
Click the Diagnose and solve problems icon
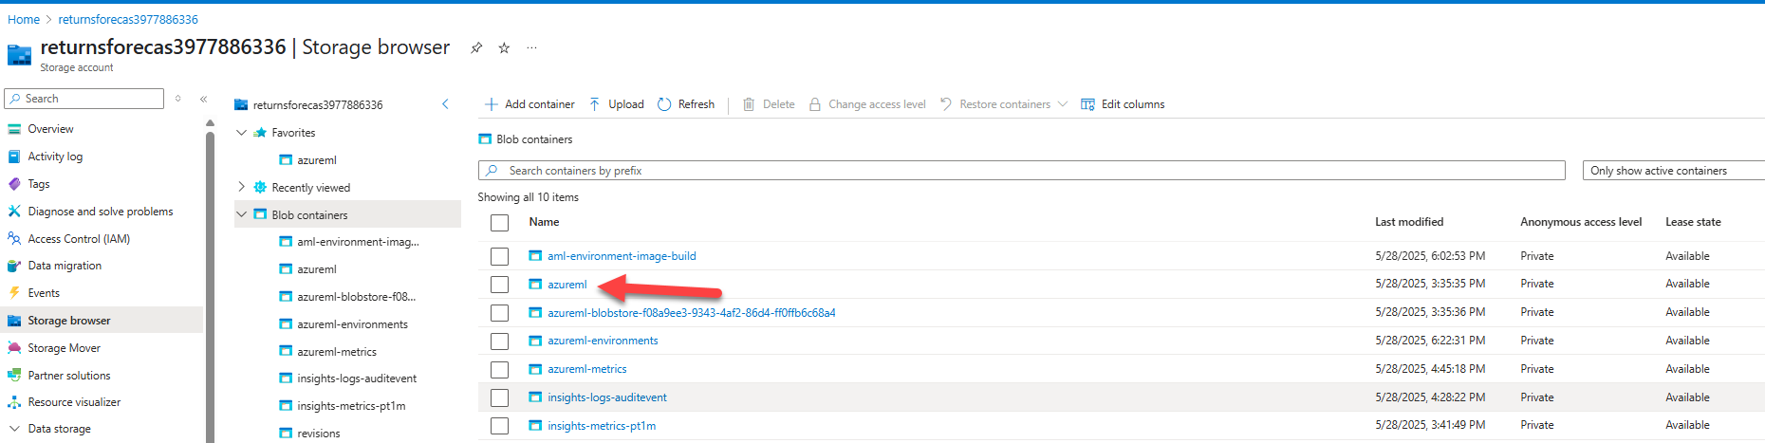pyautogui.click(x=14, y=212)
